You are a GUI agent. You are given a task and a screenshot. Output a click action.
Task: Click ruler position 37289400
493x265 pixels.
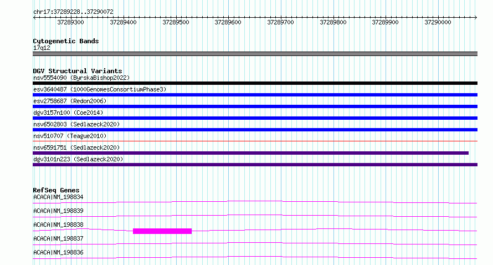tap(123, 22)
